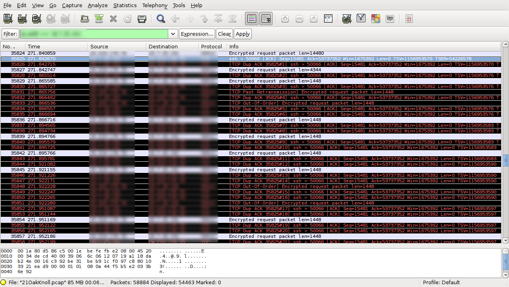This screenshot has height=287, width=509.
Task: Open capture options toolbar icon
Action: [x=22, y=19]
